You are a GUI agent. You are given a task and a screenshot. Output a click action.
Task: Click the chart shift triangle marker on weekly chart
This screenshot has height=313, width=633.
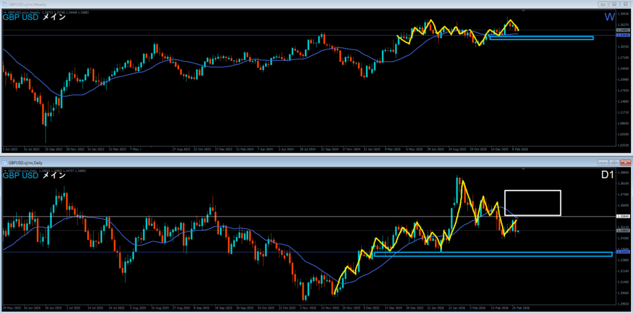pos(524,11)
